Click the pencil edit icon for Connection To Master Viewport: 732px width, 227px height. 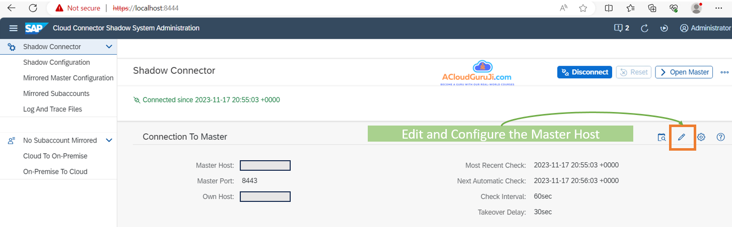(682, 137)
